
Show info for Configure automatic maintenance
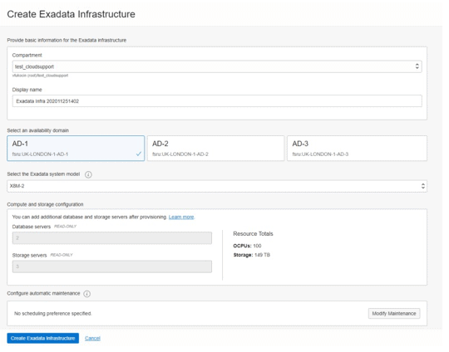coord(87,294)
